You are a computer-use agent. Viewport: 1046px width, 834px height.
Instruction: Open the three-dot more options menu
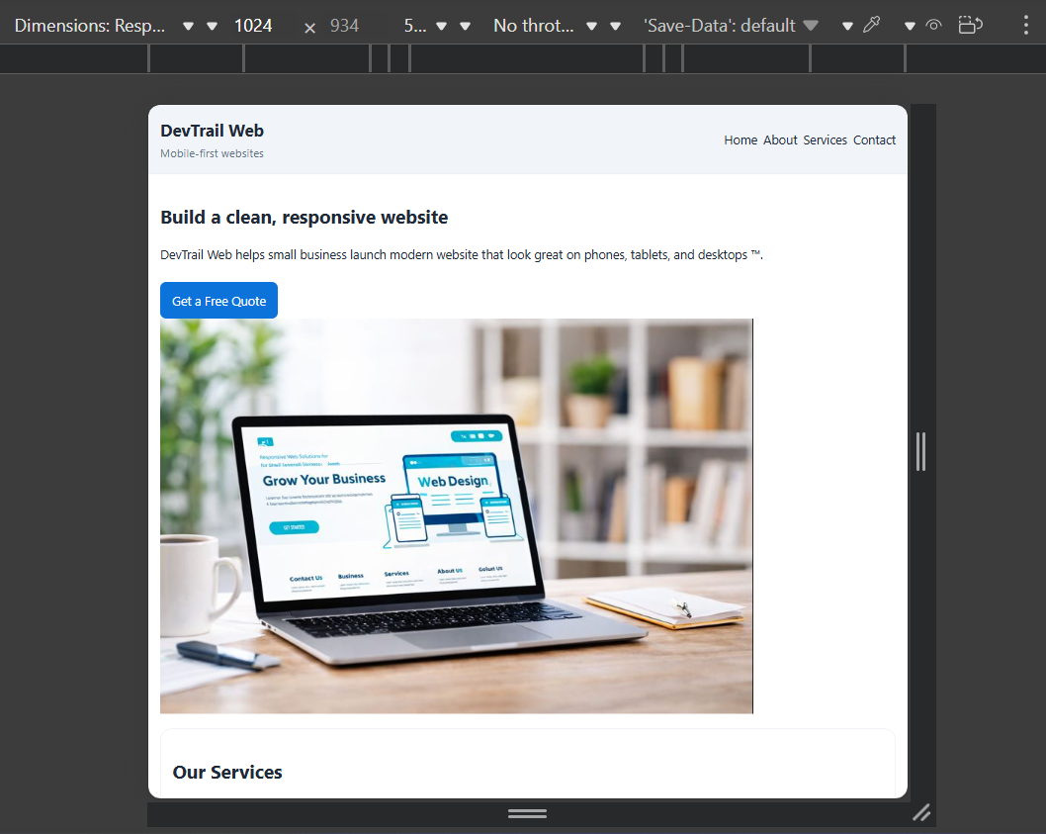[1026, 26]
